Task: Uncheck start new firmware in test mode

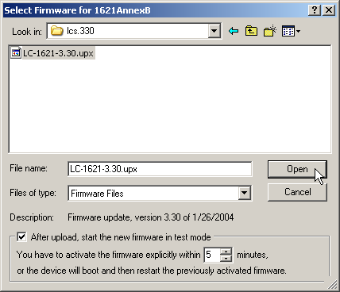Action: (21, 236)
